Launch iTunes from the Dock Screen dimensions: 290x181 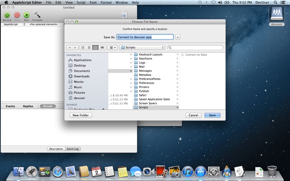pos(187,172)
